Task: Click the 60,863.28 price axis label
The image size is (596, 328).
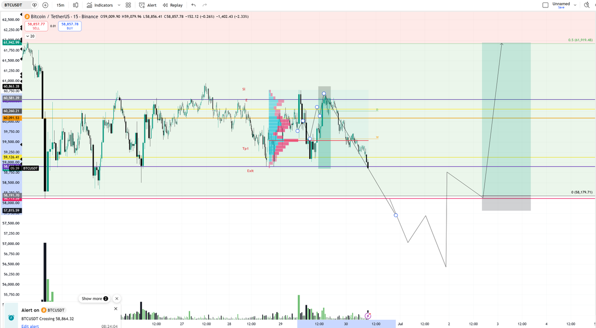Action: tap(11, 86)
